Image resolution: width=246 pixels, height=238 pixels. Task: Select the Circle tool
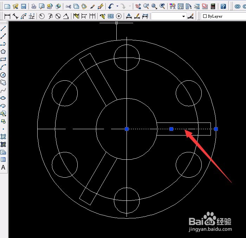pyautogui.click(x=3, y=75)
